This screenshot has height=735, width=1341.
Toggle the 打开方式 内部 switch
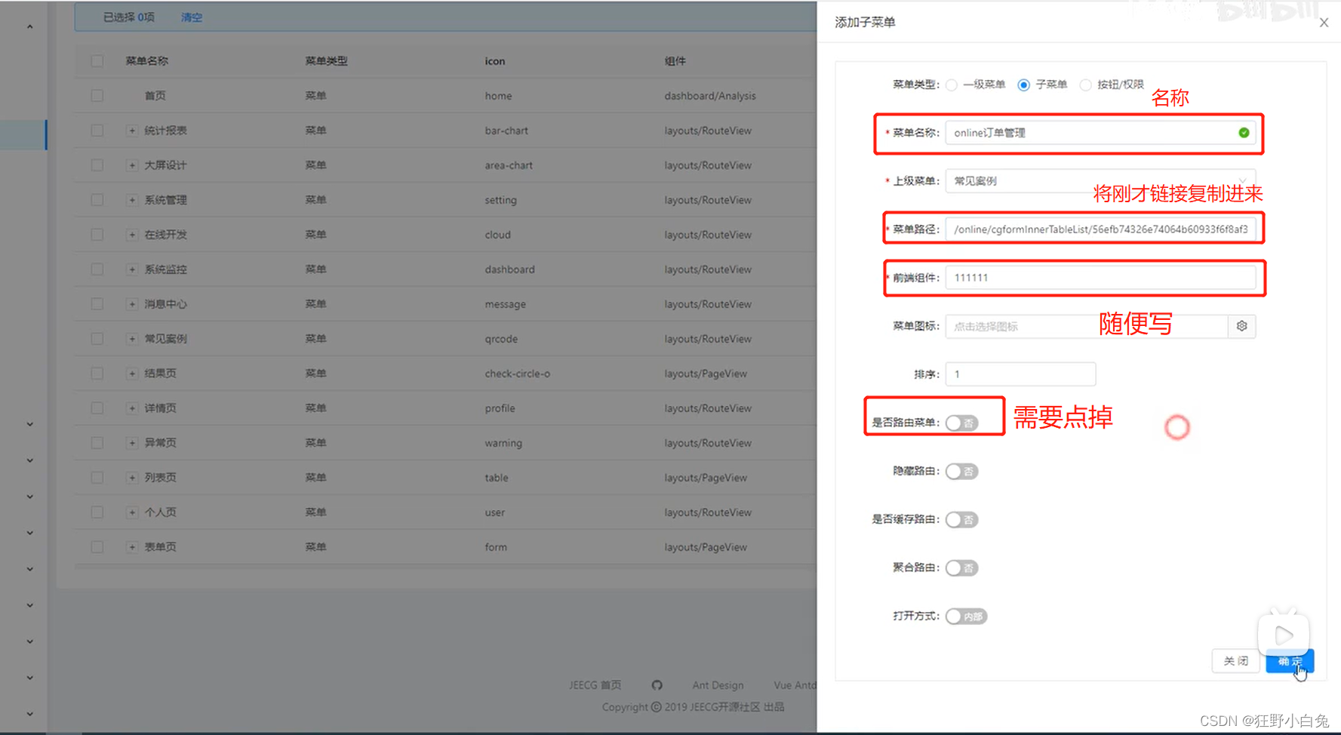pyautogui.click(x=966, y=617)
